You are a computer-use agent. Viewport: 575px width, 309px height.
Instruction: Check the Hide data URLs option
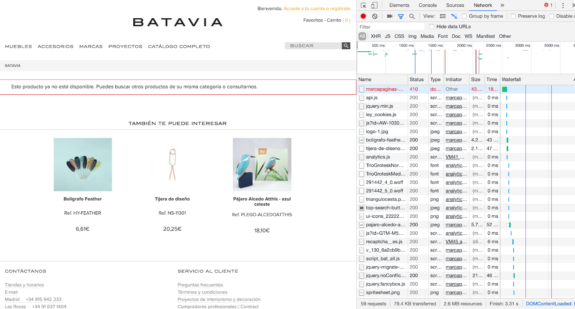[432, 27]
